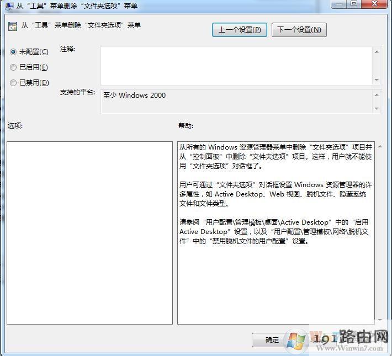This screenshot has height=356, width=392.
Task: Click help paragraph starting '用户可通过'
Action: tap(276, 194)
